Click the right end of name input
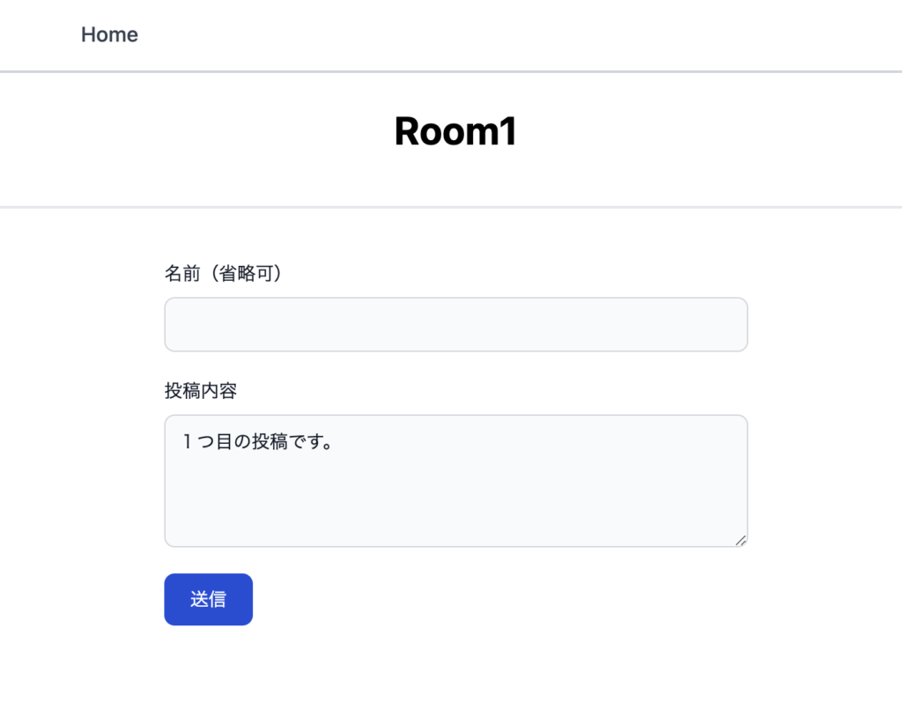 pos(736,324)
